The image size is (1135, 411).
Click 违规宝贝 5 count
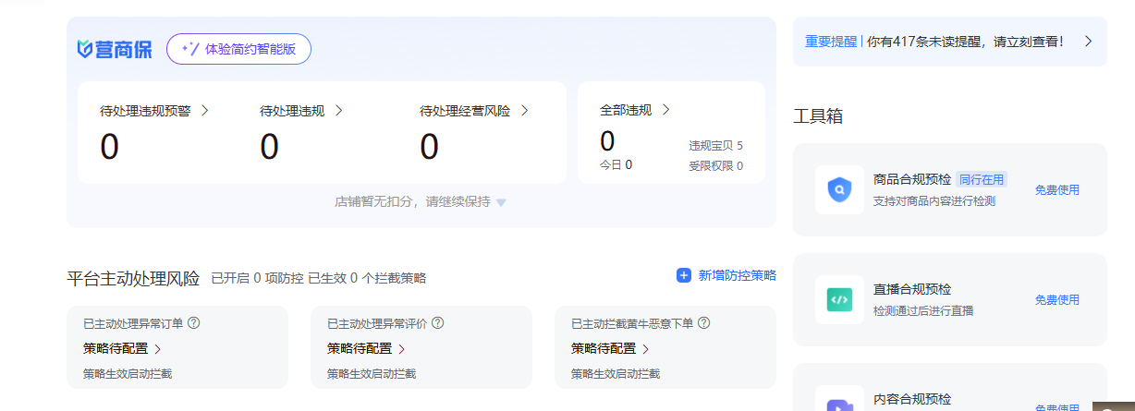coord(715,146)
